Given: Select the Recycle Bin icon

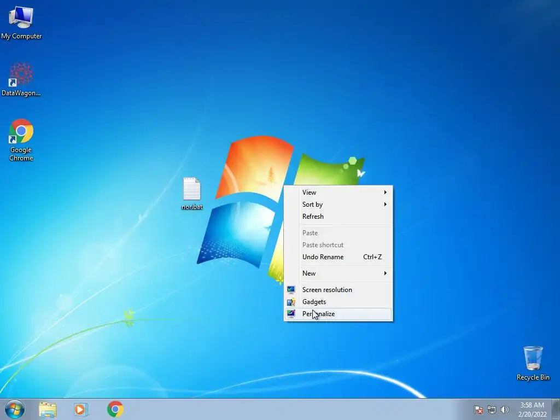Looking at the screenshot, I should [533, 363].
